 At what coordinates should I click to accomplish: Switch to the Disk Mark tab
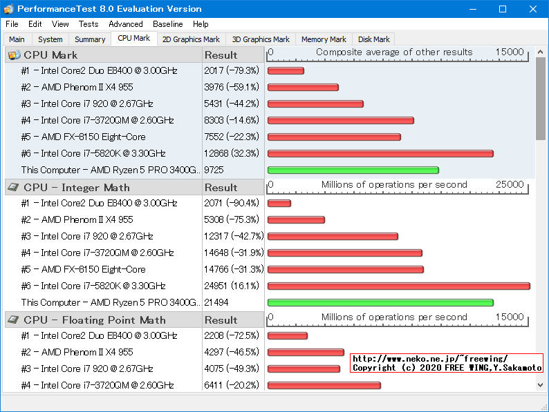(x=374, y=39)
